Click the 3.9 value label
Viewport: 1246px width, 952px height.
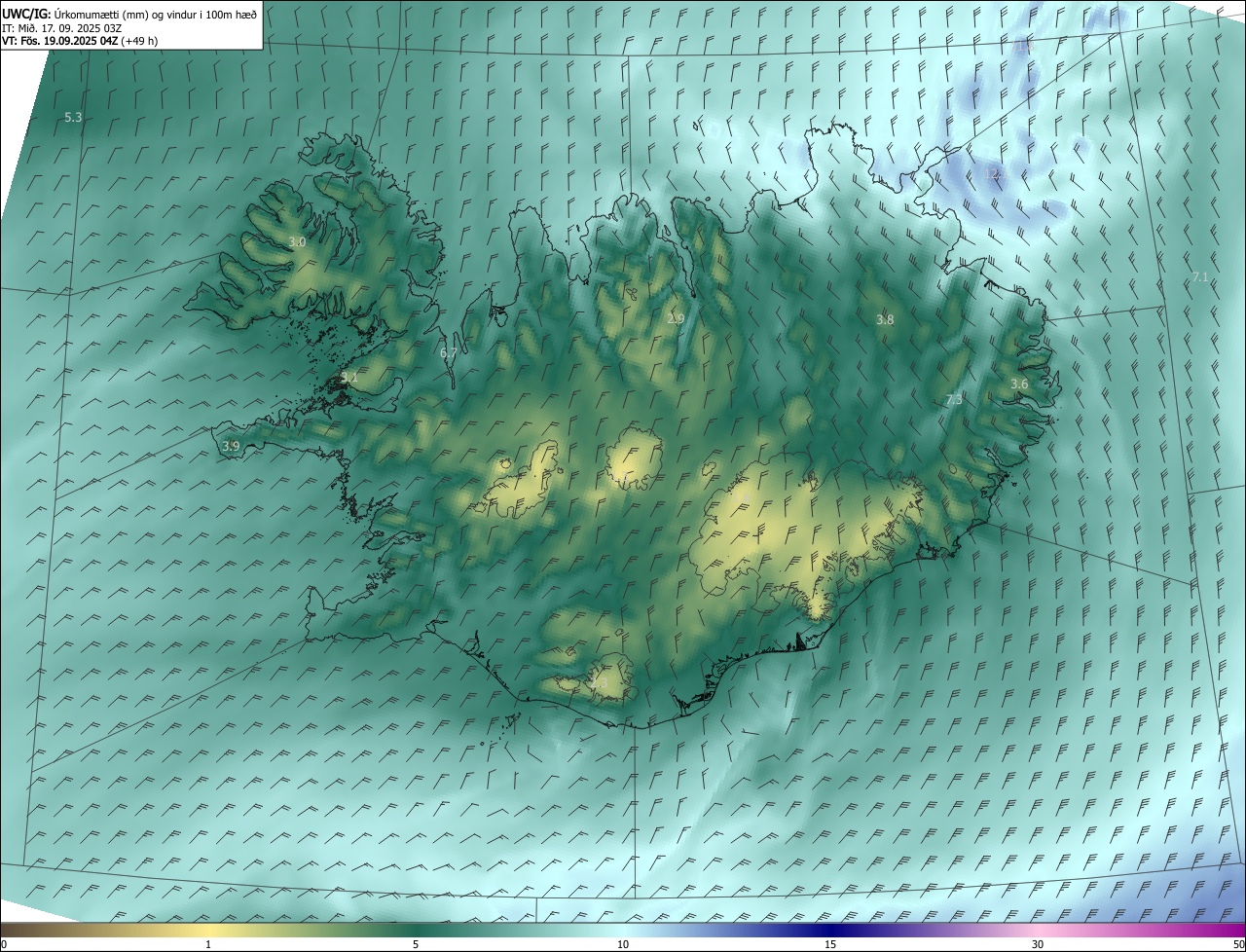tap(231, 446)
